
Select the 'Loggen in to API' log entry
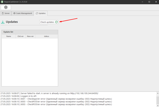(18, 96)
